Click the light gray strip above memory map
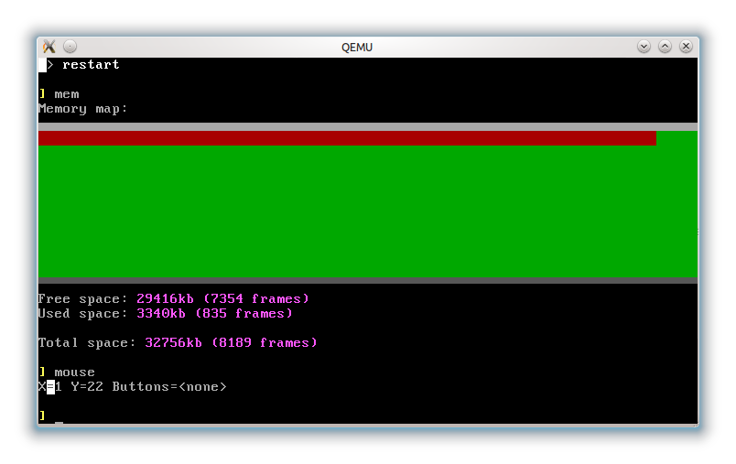The image size is (736, 464). [368, 126]
